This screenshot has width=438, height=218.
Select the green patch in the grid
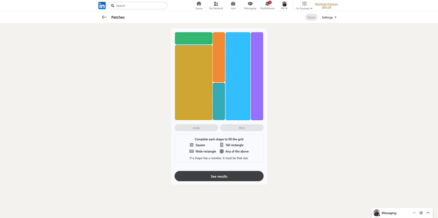[x=194, y=38]
